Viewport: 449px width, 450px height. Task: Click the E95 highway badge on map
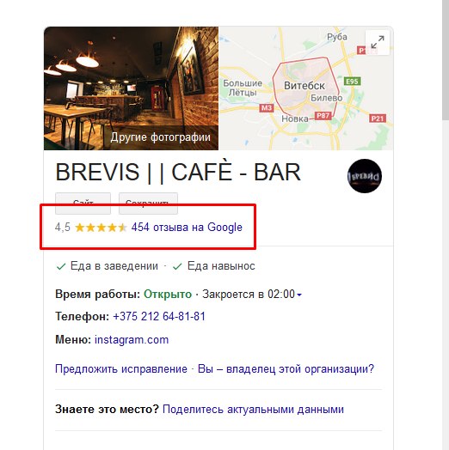[352, 82]
